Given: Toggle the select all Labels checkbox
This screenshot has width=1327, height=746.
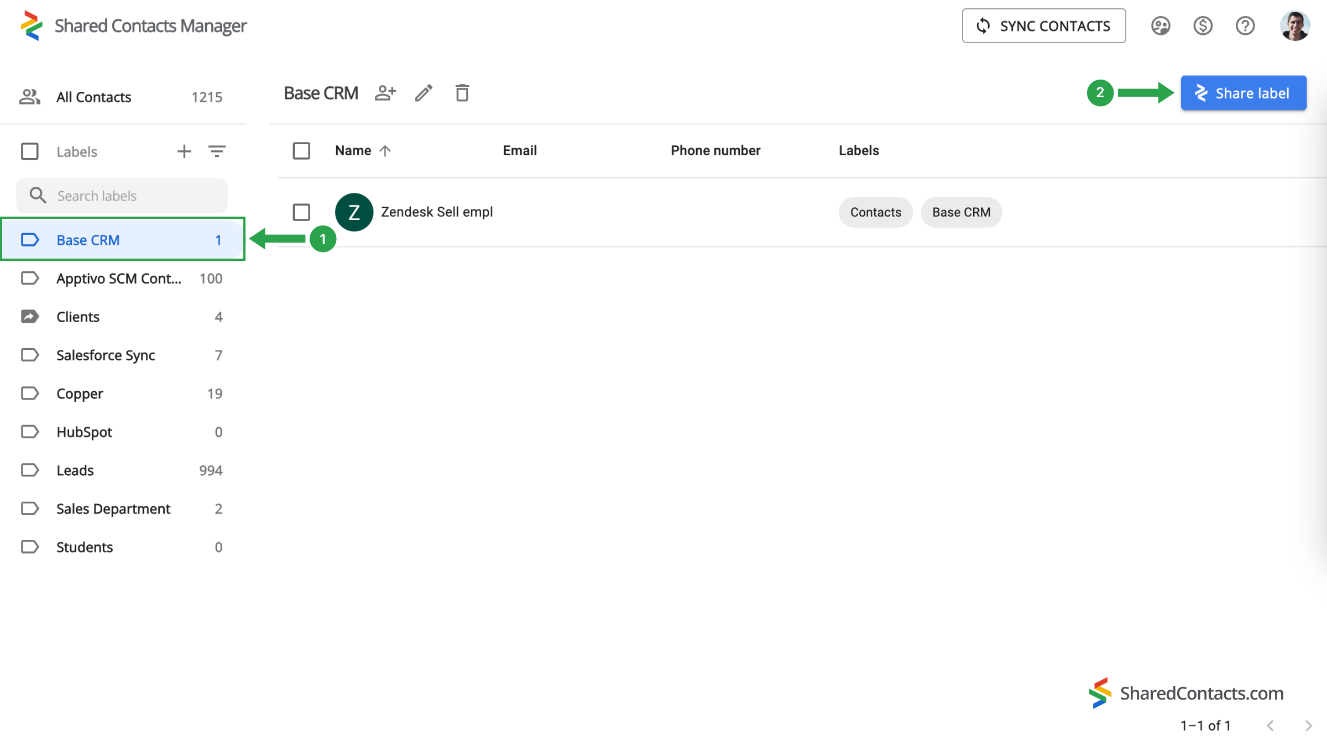Looking at the screenshot, I should (x=30, y=151).
